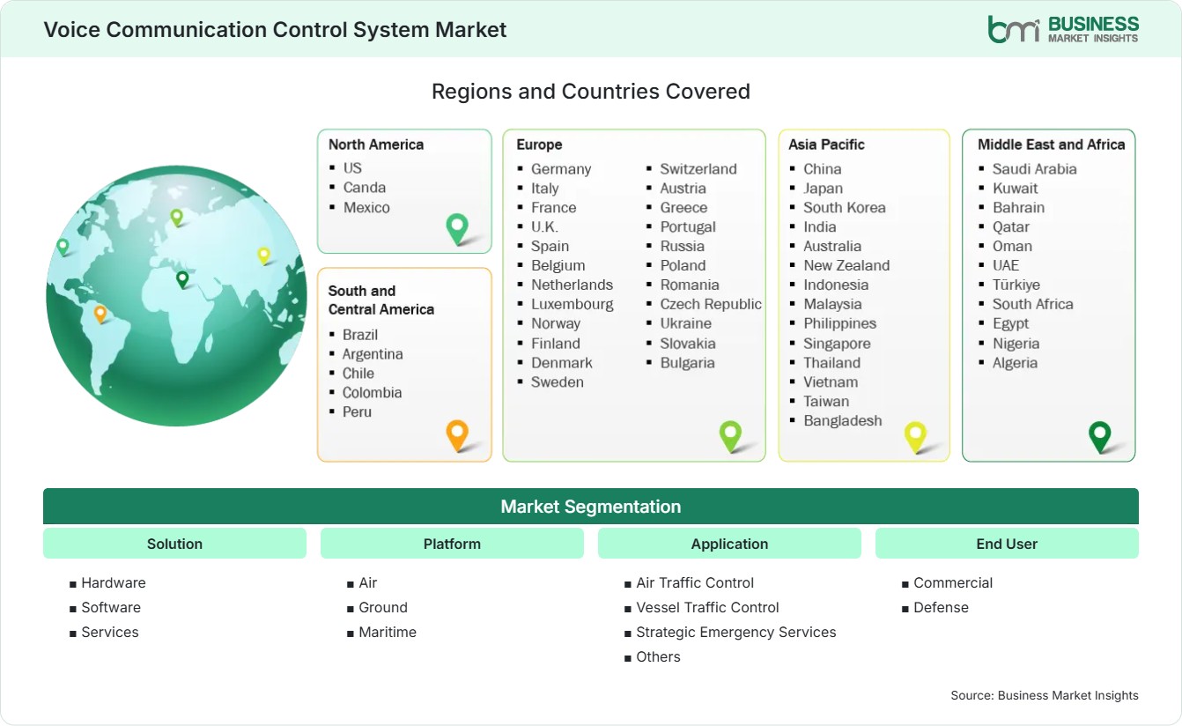This screenshot has height=726, width=1182.
Task: Click 'Switzerland' in the Europe list
Action: [698, 169]
